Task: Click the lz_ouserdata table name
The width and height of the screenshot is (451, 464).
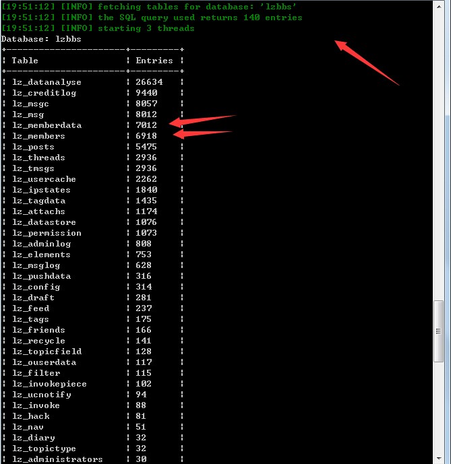Action: coord(44,362)
